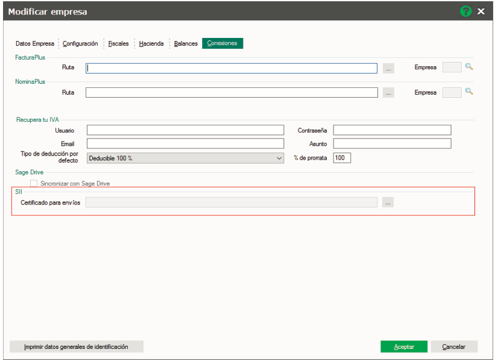Click the FacturaPlus Empresa code field
The image size is (495, 364).
tap(452, 67)
